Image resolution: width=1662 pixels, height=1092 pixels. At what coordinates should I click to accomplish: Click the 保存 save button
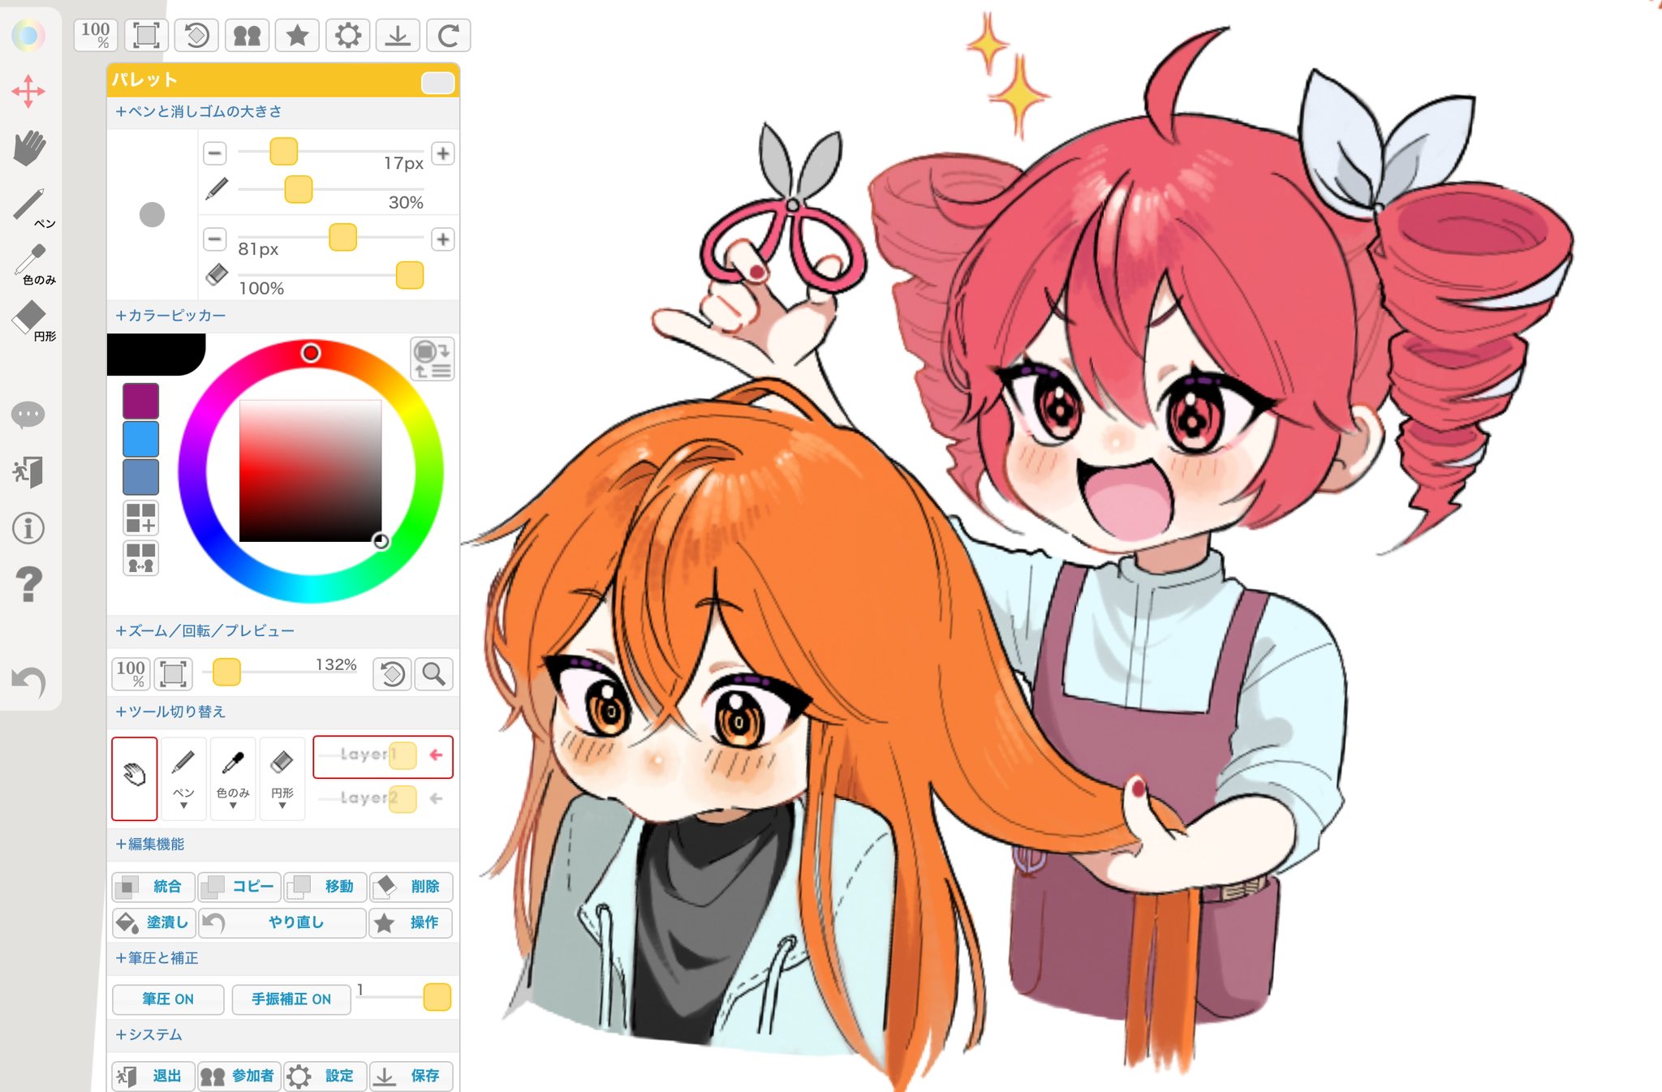[411, 1076]
